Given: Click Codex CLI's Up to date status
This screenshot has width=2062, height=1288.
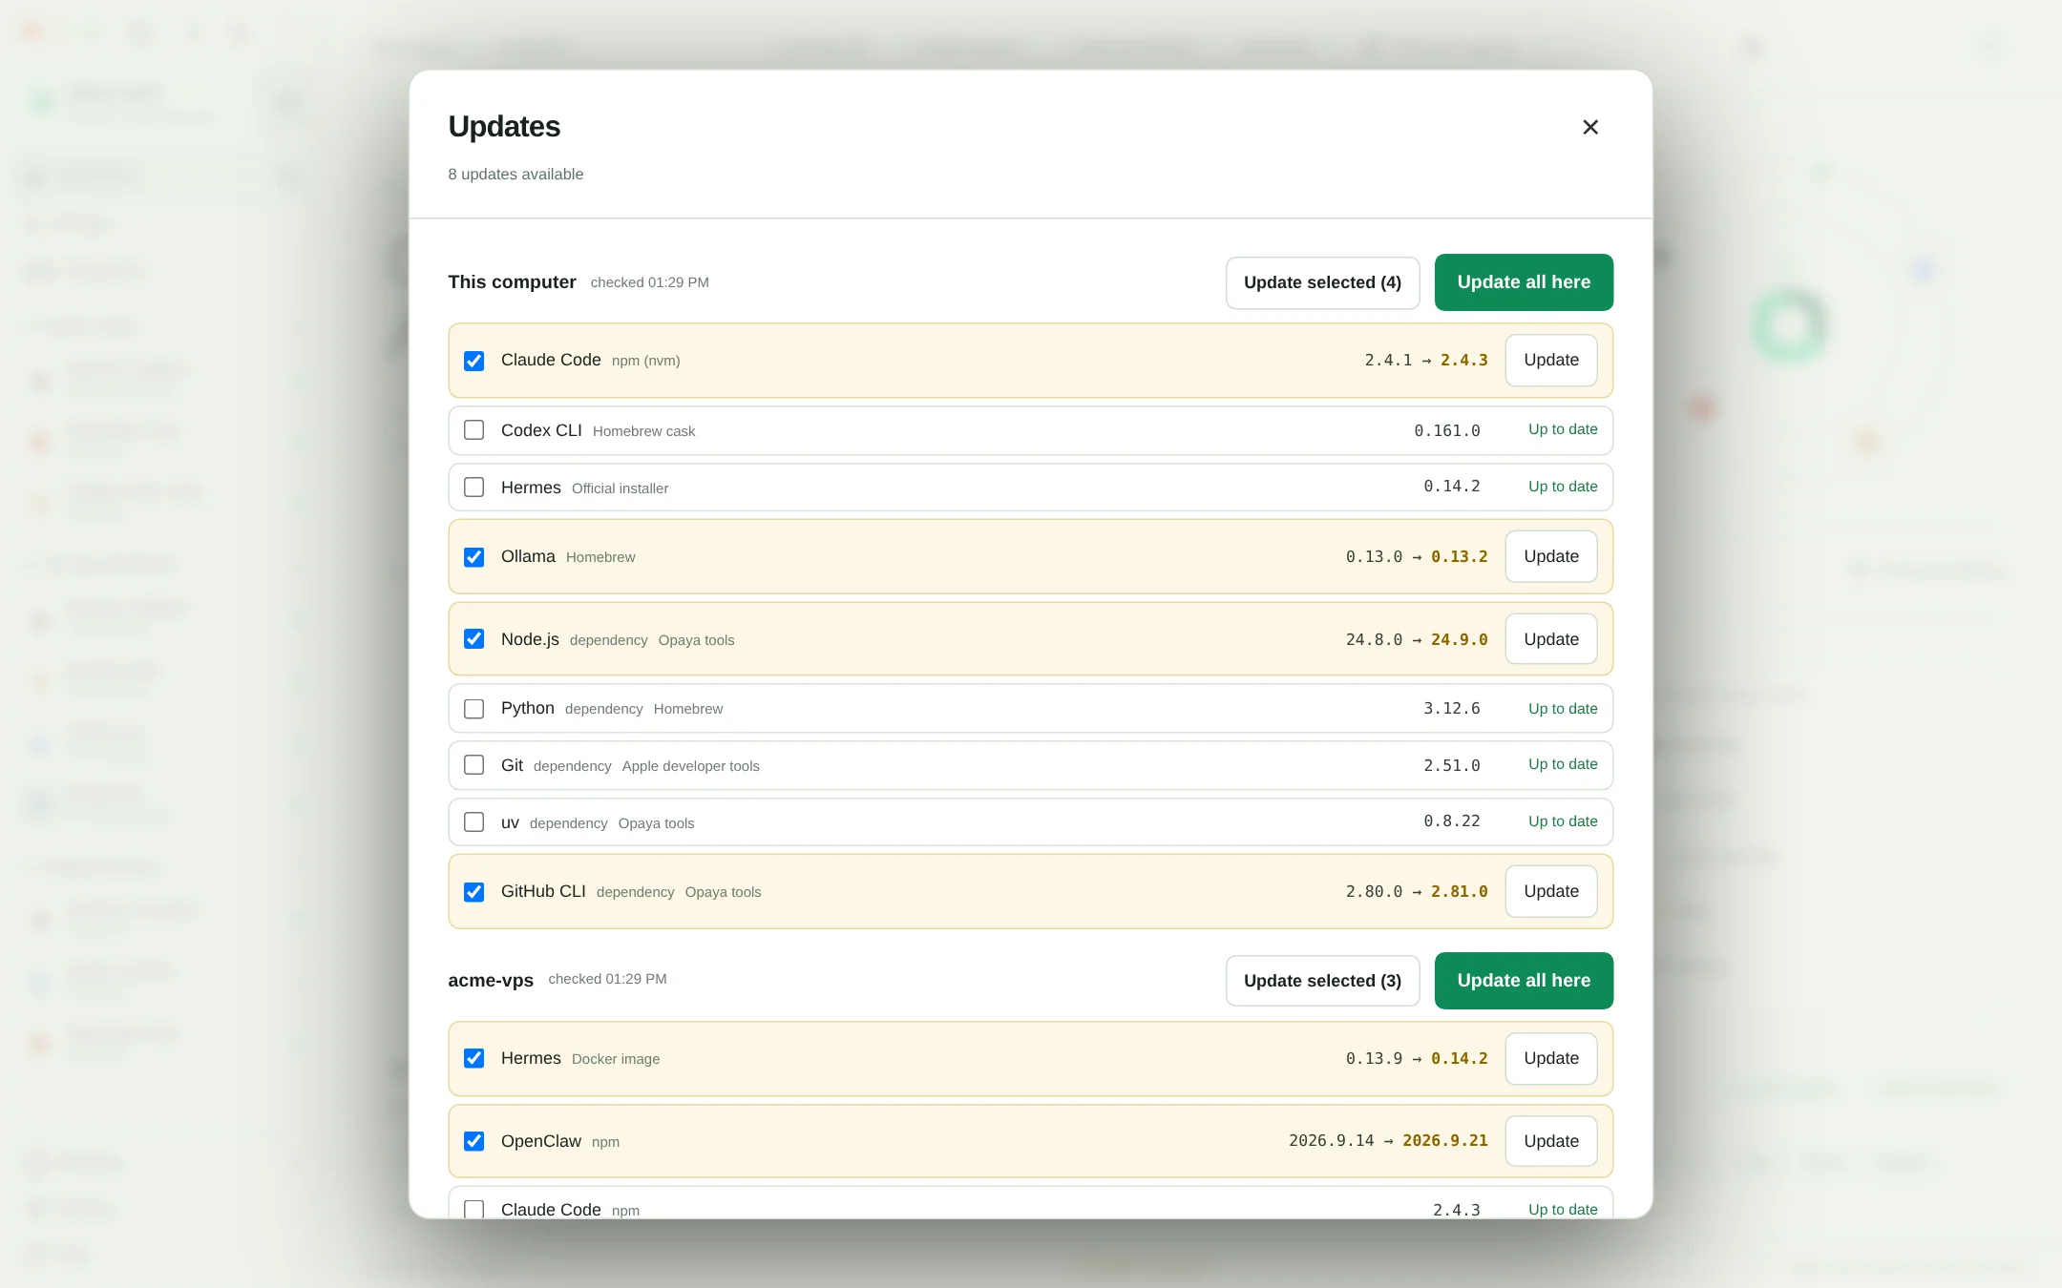Looking at the screenshot, I should coord(1563,429).
